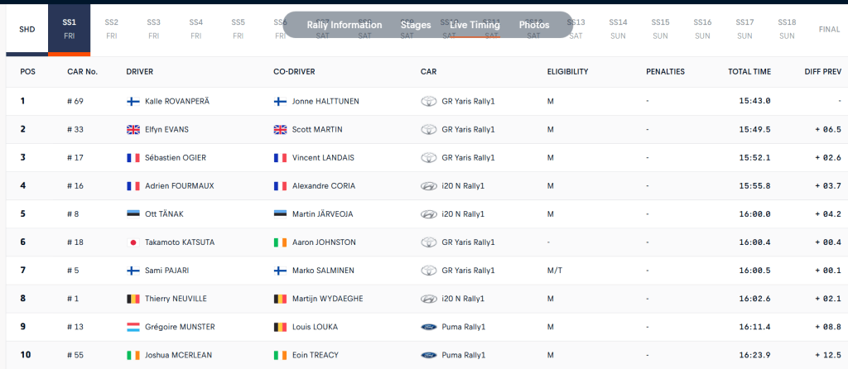
Task: Click Estonian flag beside Ott TÄNAK
Action: click(x=132, y=213)
